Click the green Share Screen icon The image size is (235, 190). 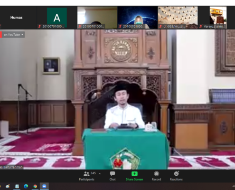click(134, 174)
